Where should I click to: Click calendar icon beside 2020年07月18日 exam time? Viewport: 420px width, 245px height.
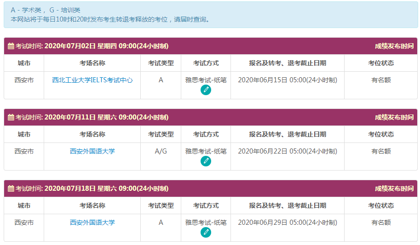point(11,188)
